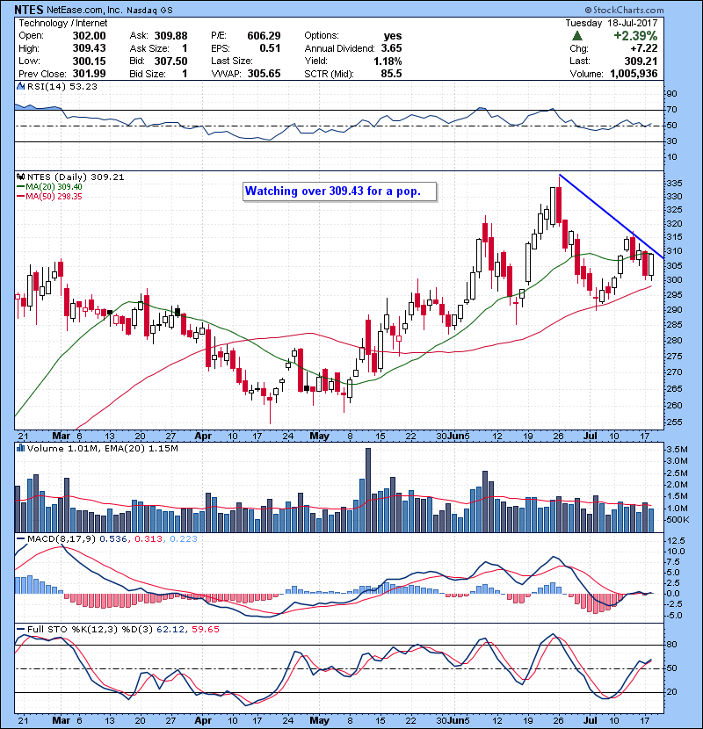
Task: Click the Last price 309.21 in quote table
Action: click(641, 61)
